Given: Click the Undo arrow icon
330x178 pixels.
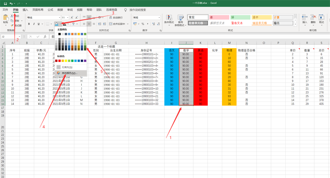Looking at the screenshot, I should point(11,3).
